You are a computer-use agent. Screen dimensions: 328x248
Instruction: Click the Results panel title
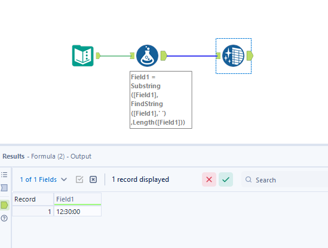47,156
